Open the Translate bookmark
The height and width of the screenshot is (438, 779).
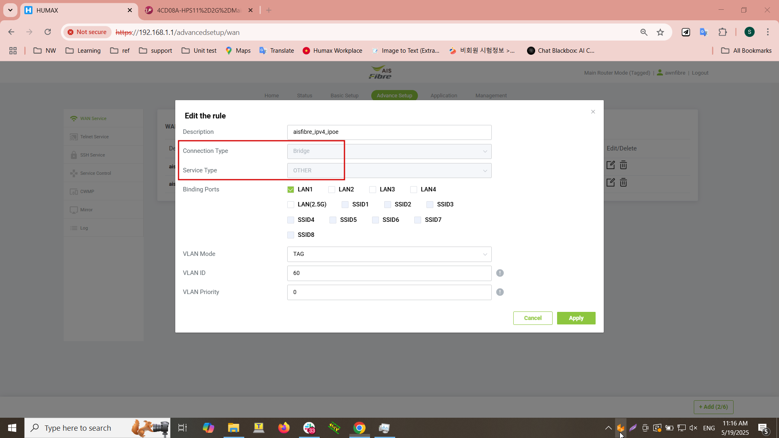pos(277,51)
